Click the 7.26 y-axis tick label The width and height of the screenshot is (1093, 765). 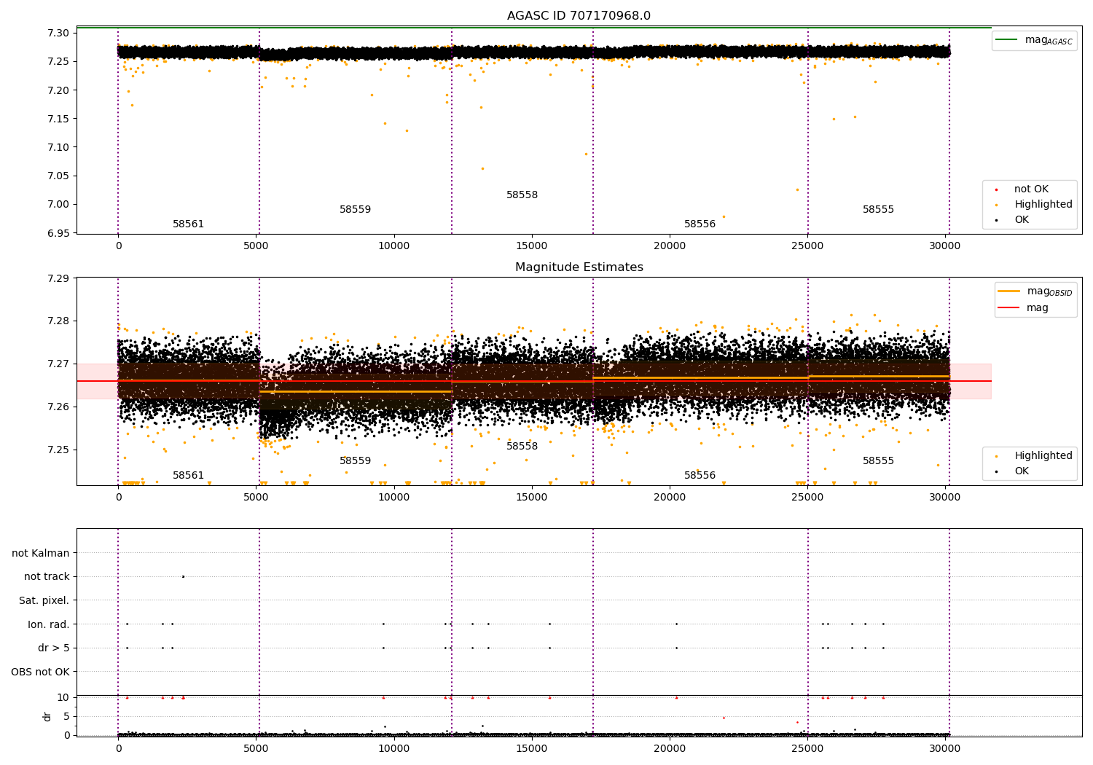tap(58, 407)
